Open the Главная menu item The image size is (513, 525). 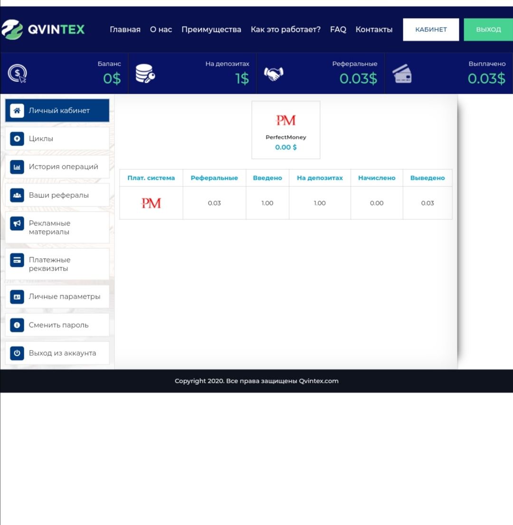click(x=125, y=29)
